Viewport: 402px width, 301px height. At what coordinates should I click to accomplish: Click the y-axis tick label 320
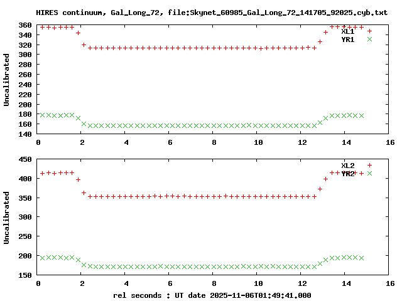[x=25, y=45]
